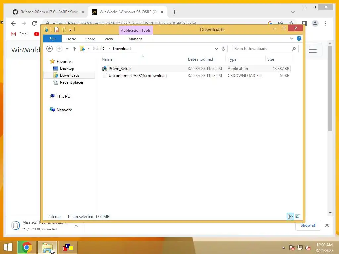This screenshot has width=339, height=254.
Task: Reload the WinWorld page in Chrome
Action: coord(34,23)
